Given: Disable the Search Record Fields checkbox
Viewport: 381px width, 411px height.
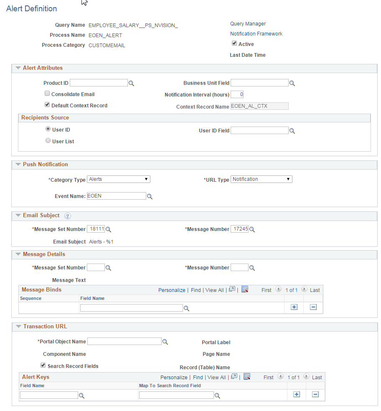Looking at the screenshot, I should (x=43, y=365).
